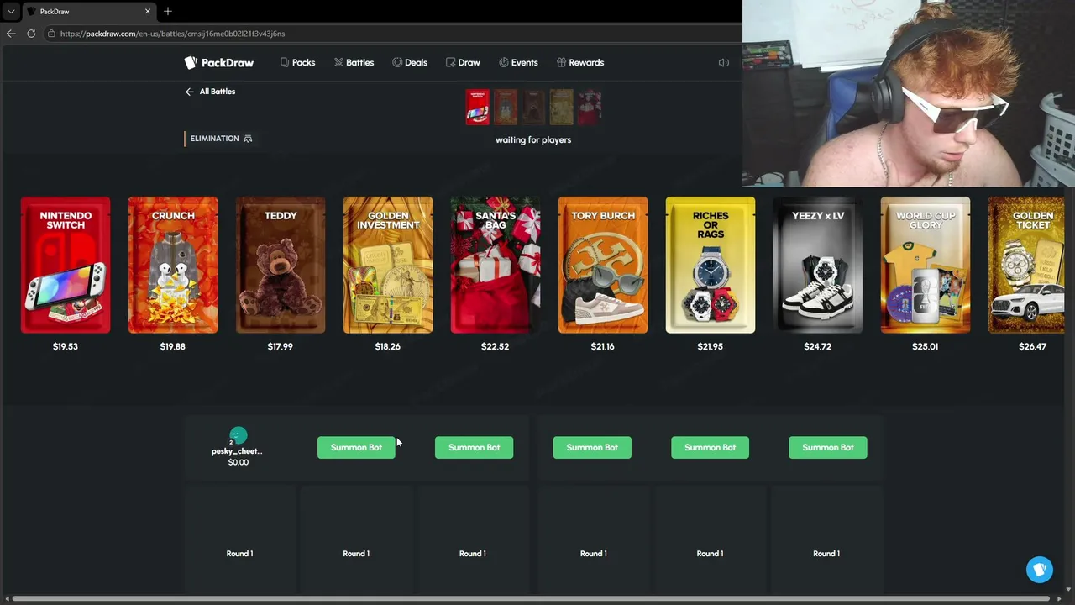Click the pesky_cheet player avatar
The image size is (1075, 605).
point(239,435)
